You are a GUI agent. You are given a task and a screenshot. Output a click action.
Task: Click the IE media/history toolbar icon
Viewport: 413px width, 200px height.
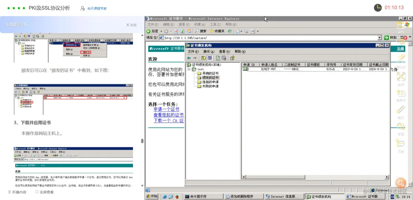point(230,31)
